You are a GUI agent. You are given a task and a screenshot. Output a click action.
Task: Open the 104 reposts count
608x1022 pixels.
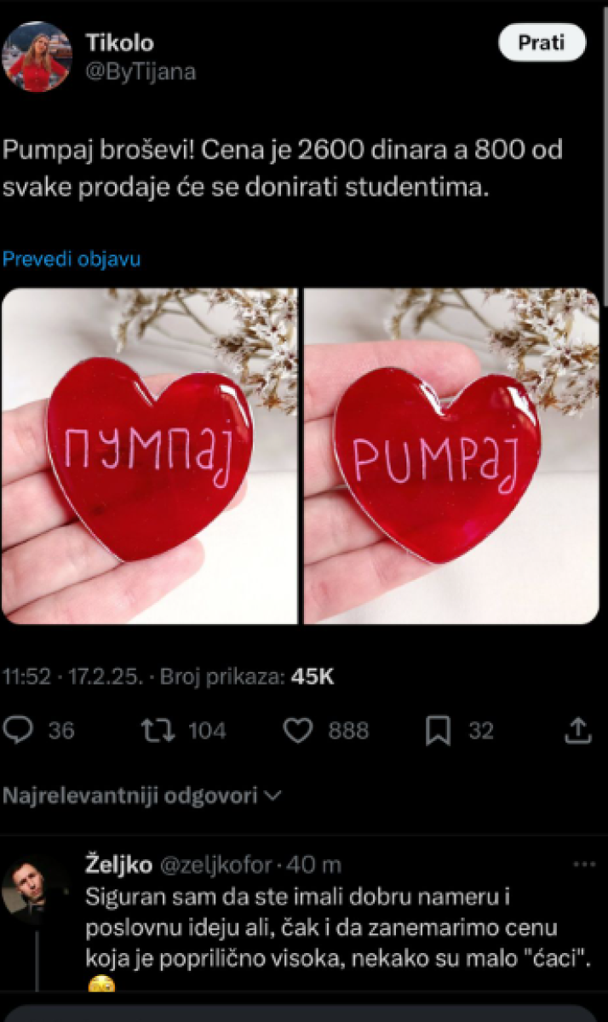pyautogui.click(x=207, y=731)
